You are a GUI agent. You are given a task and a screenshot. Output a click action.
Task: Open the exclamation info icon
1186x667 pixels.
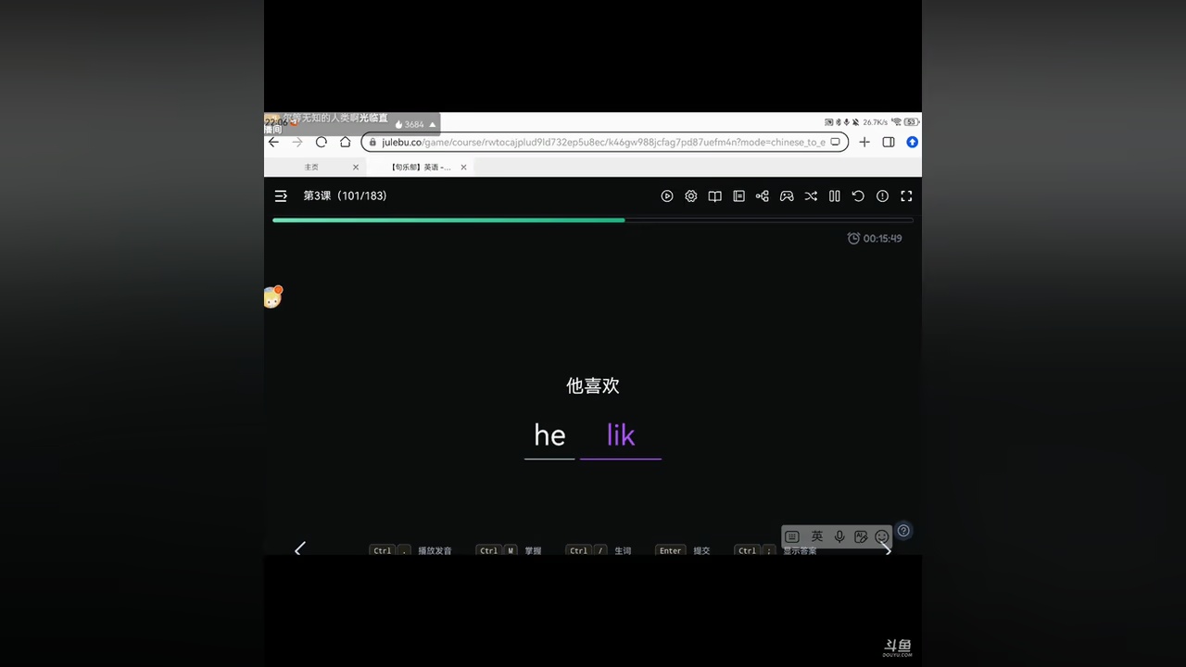pos(882,196)
